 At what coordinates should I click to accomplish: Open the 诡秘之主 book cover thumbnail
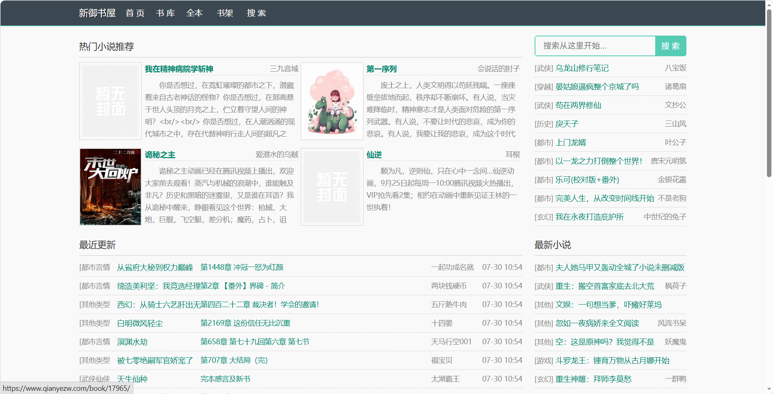click(110, 187)
